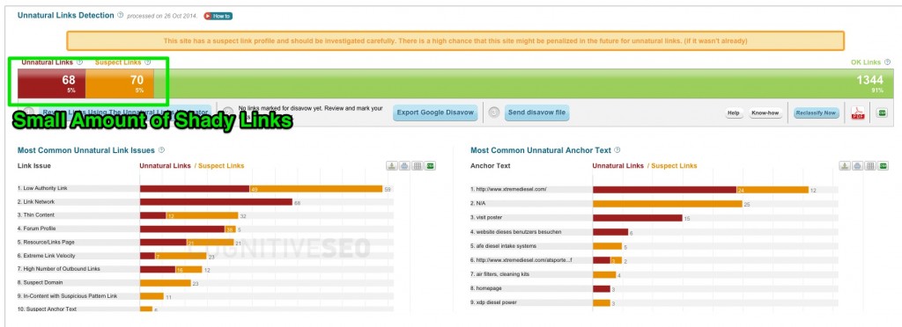Export Anchor Text chart to CSV
This screenshot has height=327, width=902.
[883, 166]
